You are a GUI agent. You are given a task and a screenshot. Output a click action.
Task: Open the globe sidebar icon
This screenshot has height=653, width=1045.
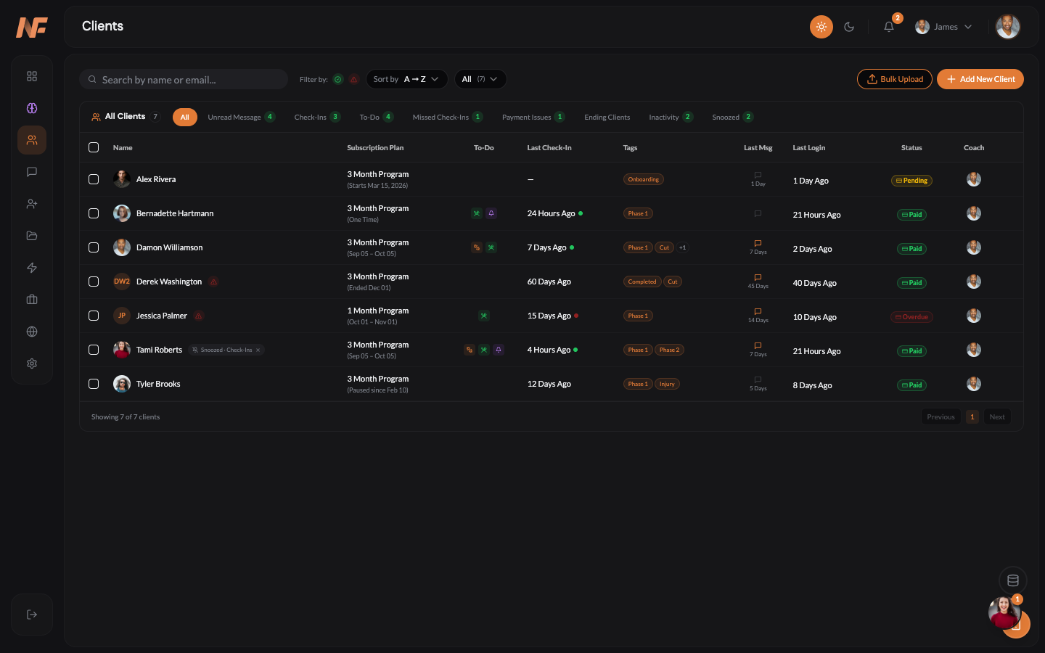31,332
